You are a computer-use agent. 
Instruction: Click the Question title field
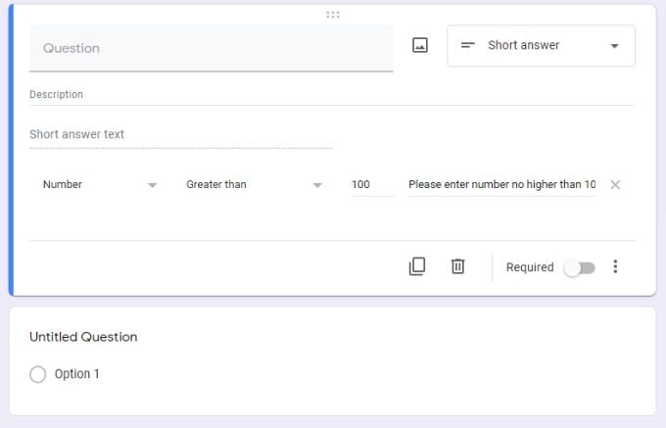pyautogui.click(x=211, y=48)
